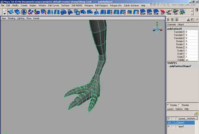
Task: Click the SS shelf icon
Action: point(176,12)
